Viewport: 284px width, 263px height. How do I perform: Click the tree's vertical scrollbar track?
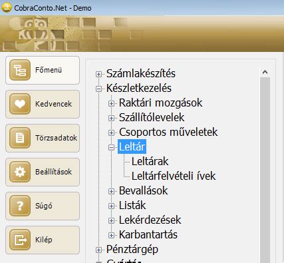pos(265,170)
